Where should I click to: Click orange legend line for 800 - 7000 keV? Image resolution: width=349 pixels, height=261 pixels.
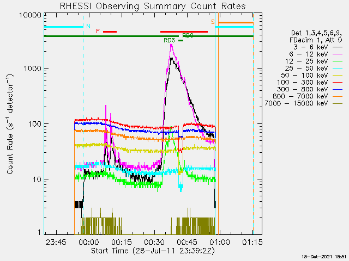[x=338, y=96]
